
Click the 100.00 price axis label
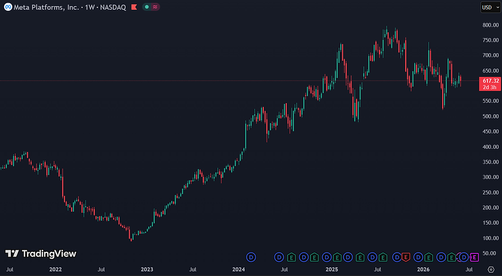pyautogui.click(x=491, y=238)
